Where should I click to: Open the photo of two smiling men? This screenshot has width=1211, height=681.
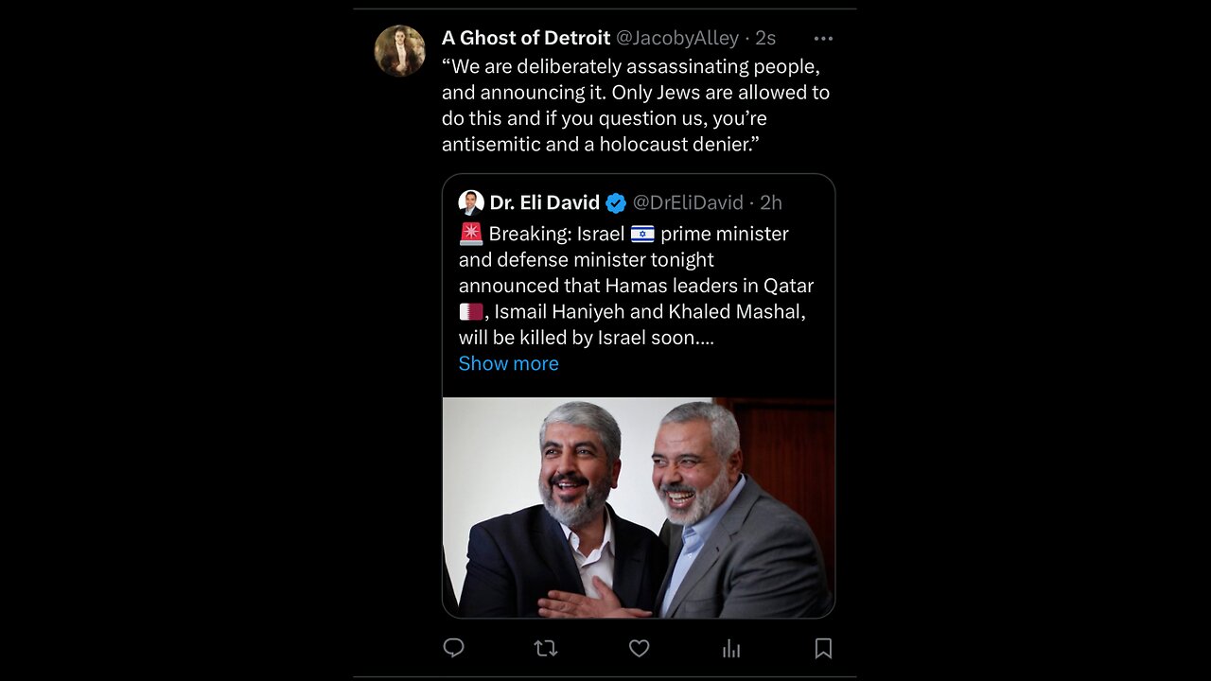pos(639,508)
